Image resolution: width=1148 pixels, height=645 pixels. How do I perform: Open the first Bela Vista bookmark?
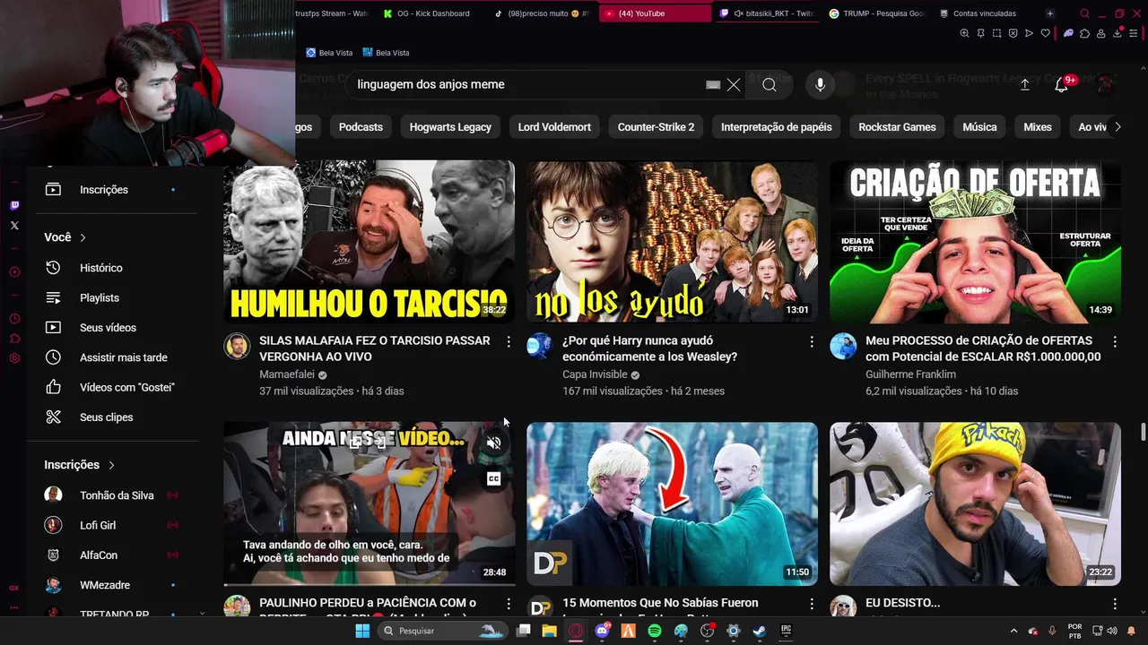pyautogui.click(x=329, y=53)
